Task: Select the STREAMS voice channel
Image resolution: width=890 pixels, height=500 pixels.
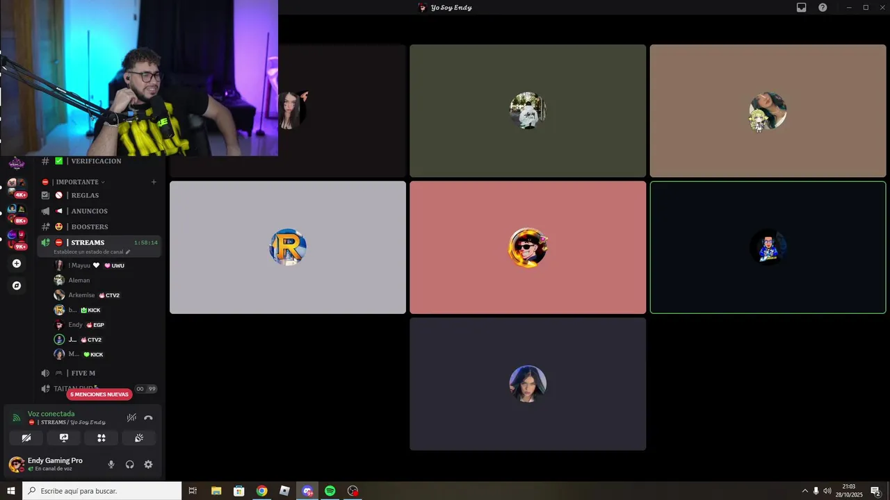Action: tap(100, 242)
